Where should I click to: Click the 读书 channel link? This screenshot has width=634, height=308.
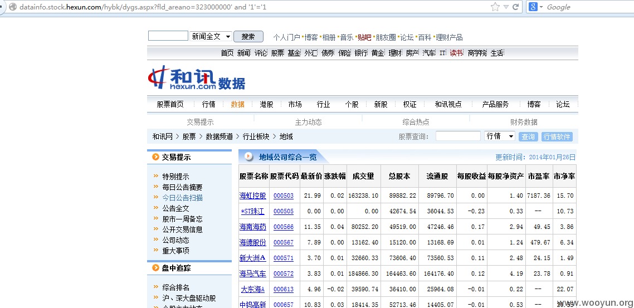pyautogui.click(x=456, y=53)
